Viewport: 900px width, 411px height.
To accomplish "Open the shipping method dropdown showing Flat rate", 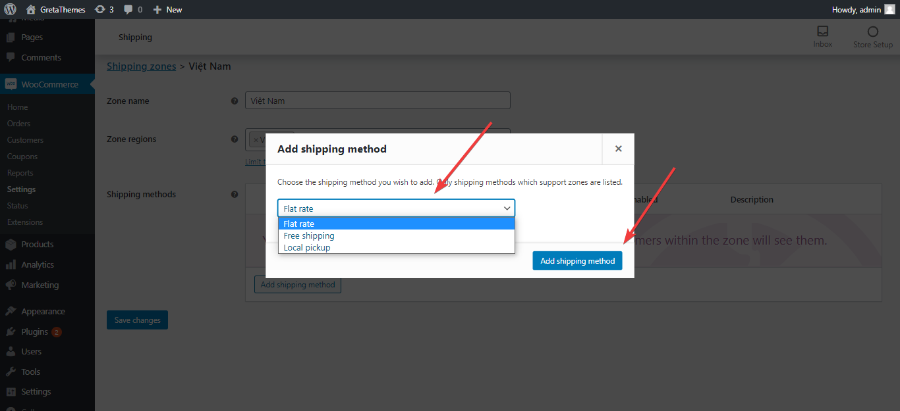I will click(396, 208).
